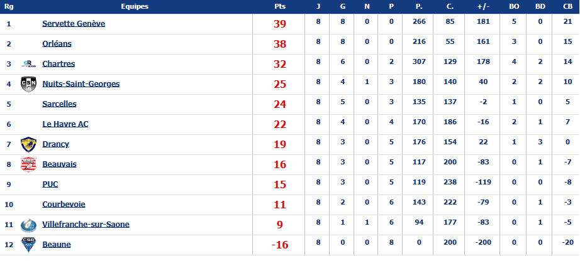The height and width of the screenshot is (261, 580).
Task: Click the +/- column header
Action: pyautogui.click(x=484, y=6)
